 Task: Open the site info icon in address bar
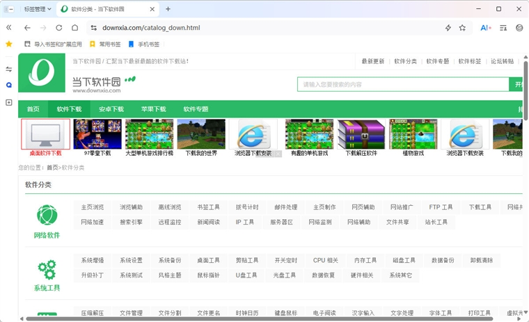(94, 28)
